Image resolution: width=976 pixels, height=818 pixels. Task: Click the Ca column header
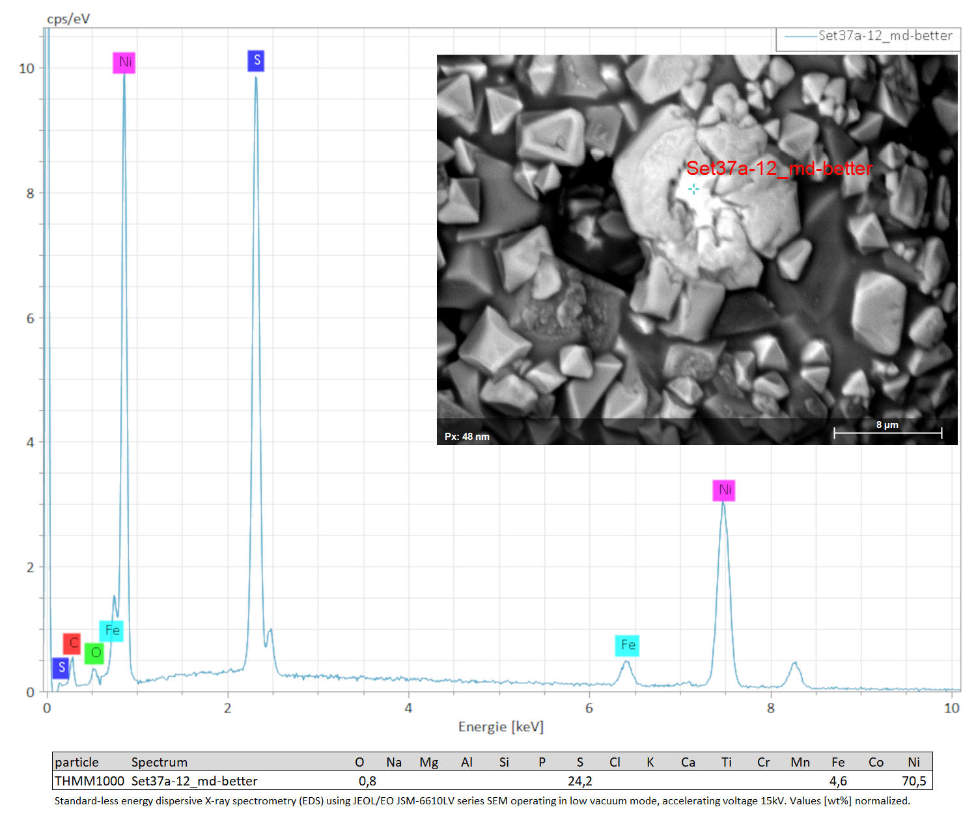tap(688, 762)
